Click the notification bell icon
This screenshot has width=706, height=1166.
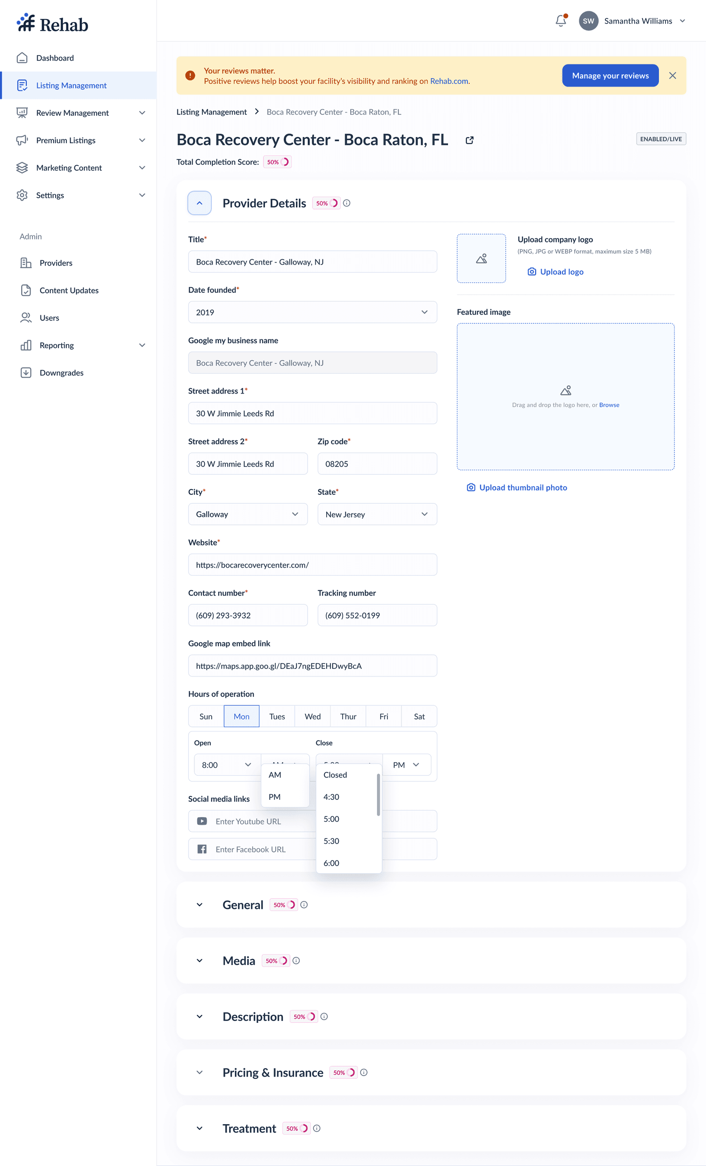coord(561,21)
